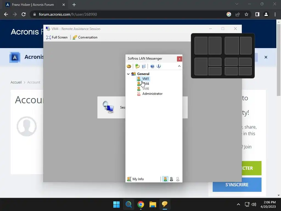This screenshot has width=281, height=211.
Task: Open the Chrome profile icon
Action: point(266,14)
